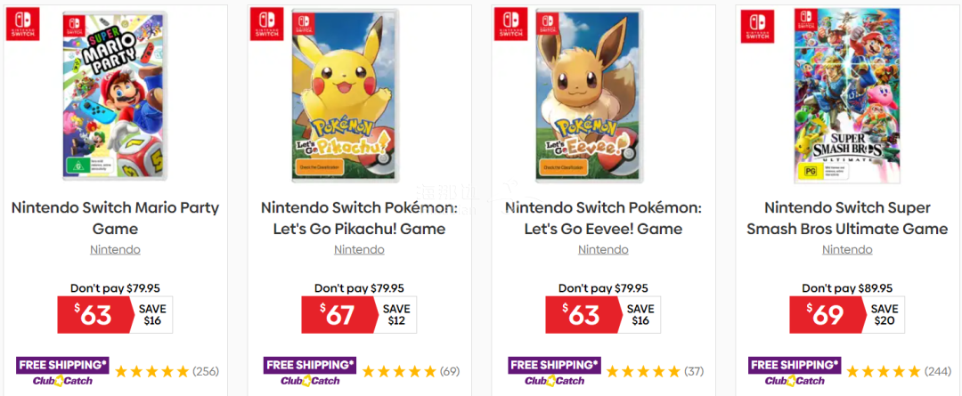Click star rating with 256 reviews
962x396 pixels.
click(x=152, y=371)
